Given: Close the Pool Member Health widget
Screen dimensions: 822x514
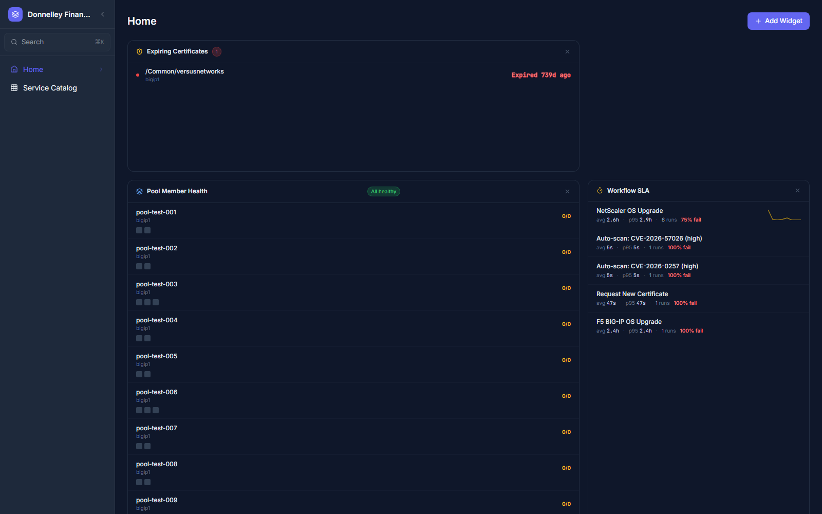Looking at the screenshot, I should pos(567,191).
